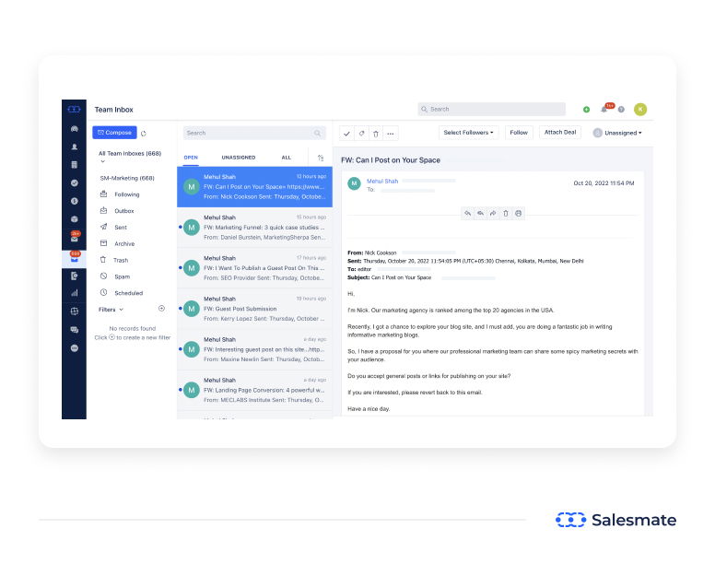The width and height of the screenshot is (715, 564).
Task: Open Activities checkmark icon in sidebar
Action: tap(75, 182)
